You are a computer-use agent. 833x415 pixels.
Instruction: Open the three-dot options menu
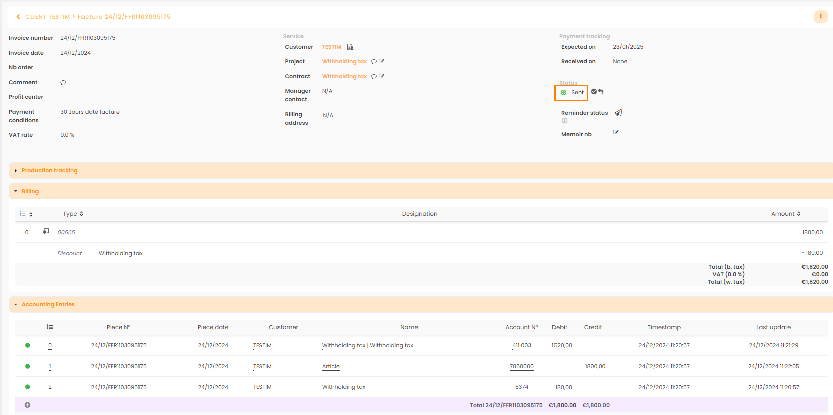click(x=820, y=16)
